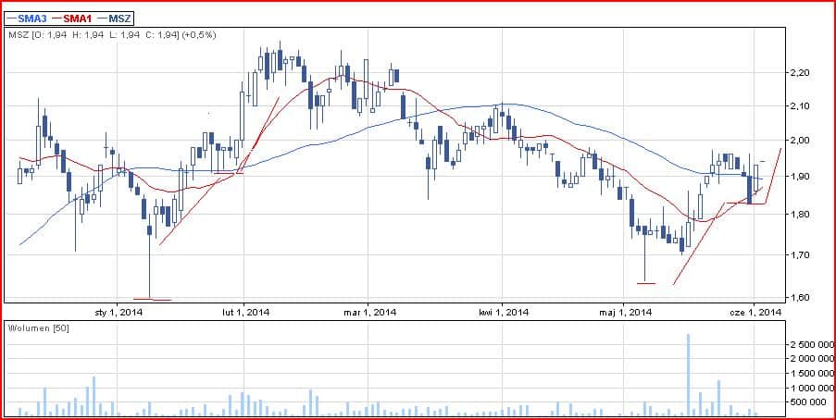
Task: Click the MSZ OHLC info text
Action: (111, 35)
